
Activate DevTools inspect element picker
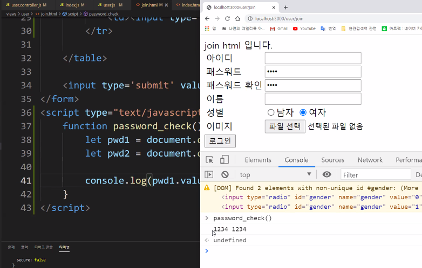point(209,160)
